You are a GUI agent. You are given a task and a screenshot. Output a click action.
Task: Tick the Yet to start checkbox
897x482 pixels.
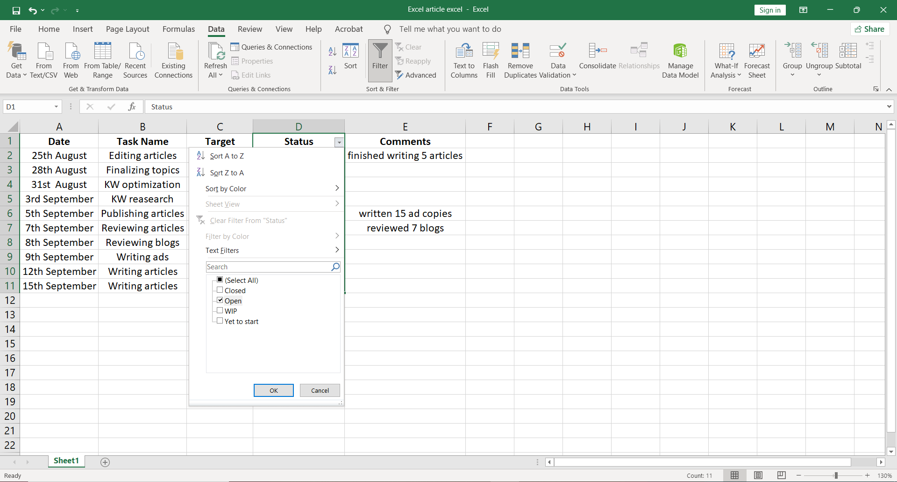[220, 321]
